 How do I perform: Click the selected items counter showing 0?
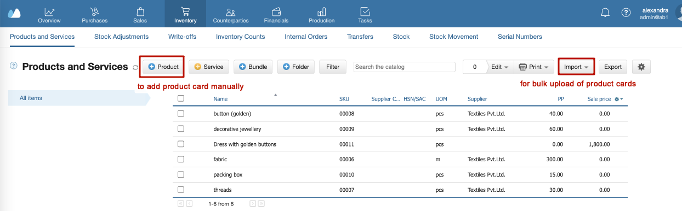pyautogui.click(x=475, y=67)
